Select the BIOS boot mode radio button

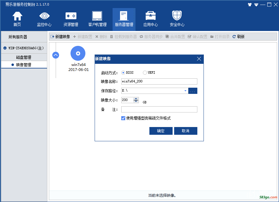(123, 73)
